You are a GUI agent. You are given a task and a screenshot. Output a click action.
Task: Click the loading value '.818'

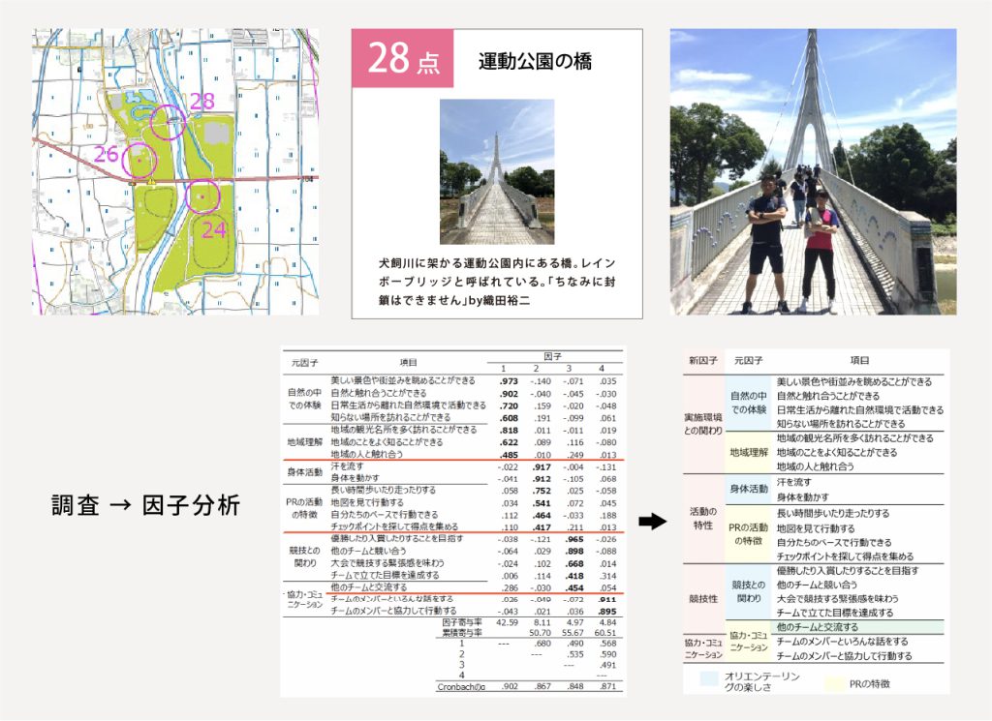(509, 431)
